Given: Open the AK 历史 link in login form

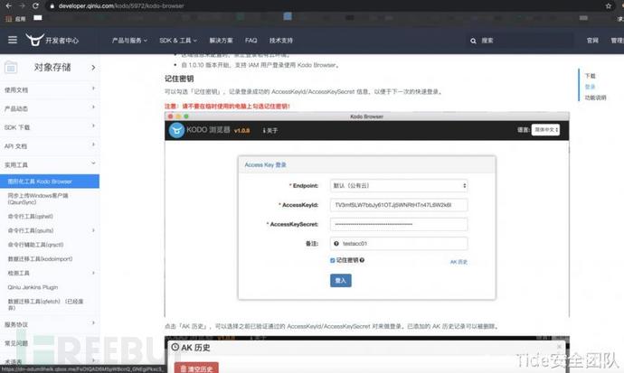Looking at the screenshot, I should click(x=459, y=262).
